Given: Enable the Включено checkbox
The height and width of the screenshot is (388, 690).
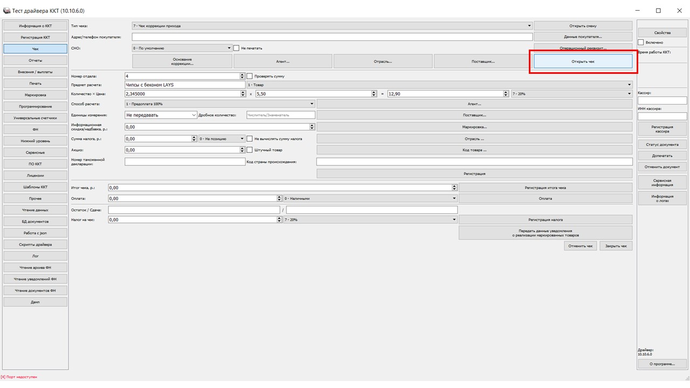Looking at the screenshot, I should click(640, 42).
